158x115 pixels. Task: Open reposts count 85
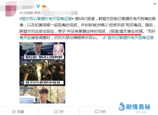(62, 112)
